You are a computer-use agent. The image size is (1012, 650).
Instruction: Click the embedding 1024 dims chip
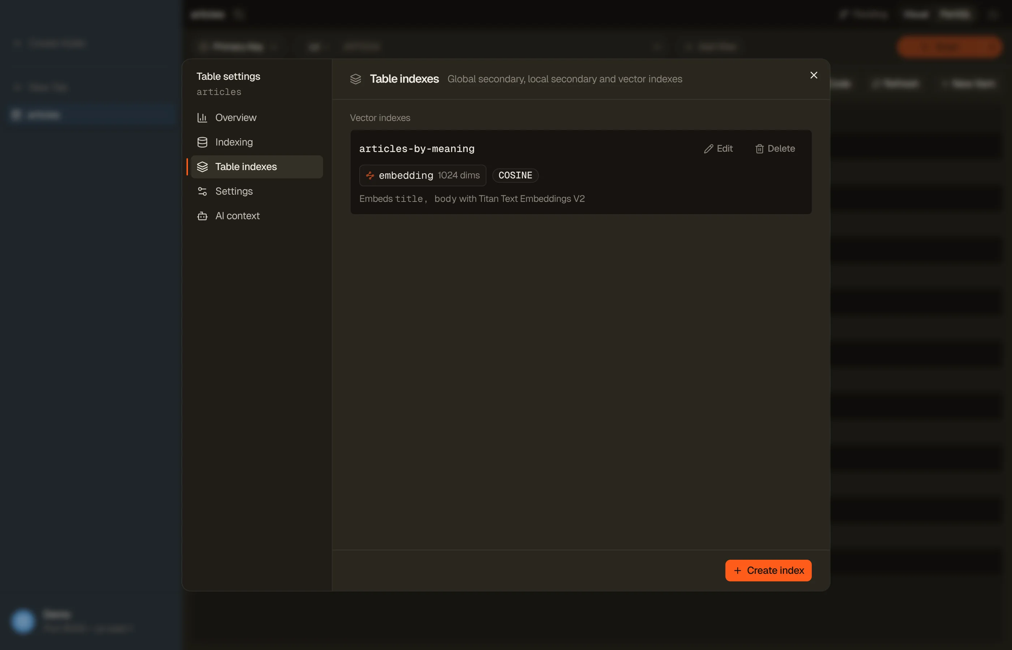click(423, 175)
